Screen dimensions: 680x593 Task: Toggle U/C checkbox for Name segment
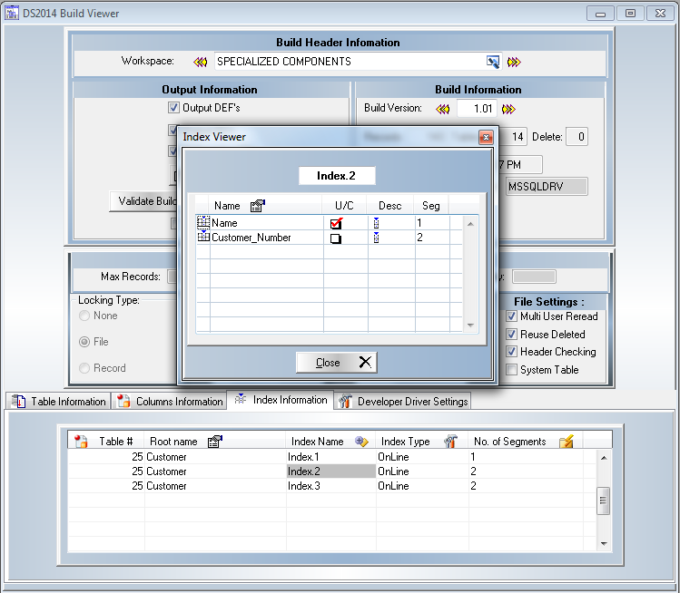[337, 223]
